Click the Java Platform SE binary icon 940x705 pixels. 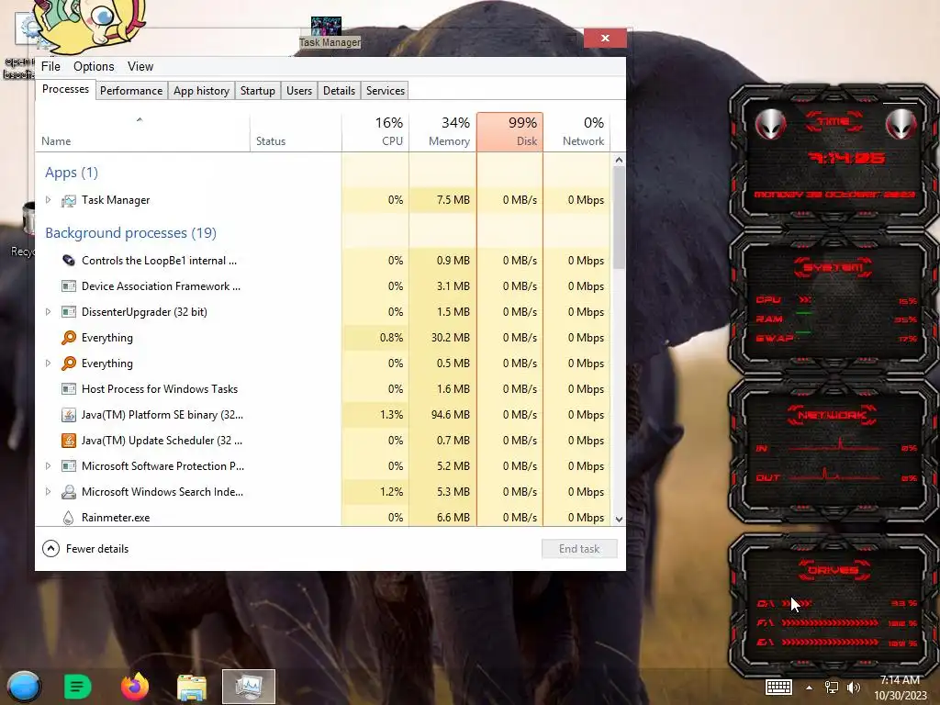pos(69,415)
